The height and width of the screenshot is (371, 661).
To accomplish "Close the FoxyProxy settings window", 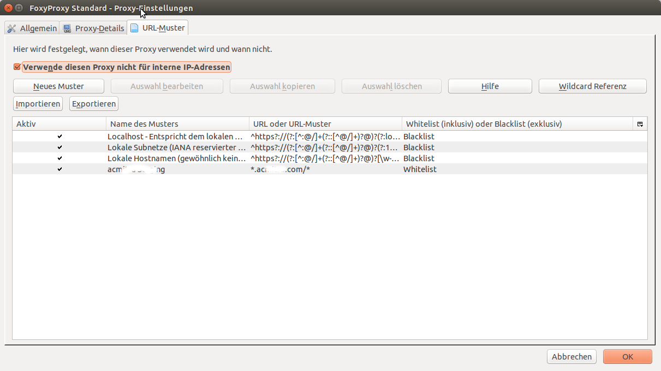I will (9, 8).
